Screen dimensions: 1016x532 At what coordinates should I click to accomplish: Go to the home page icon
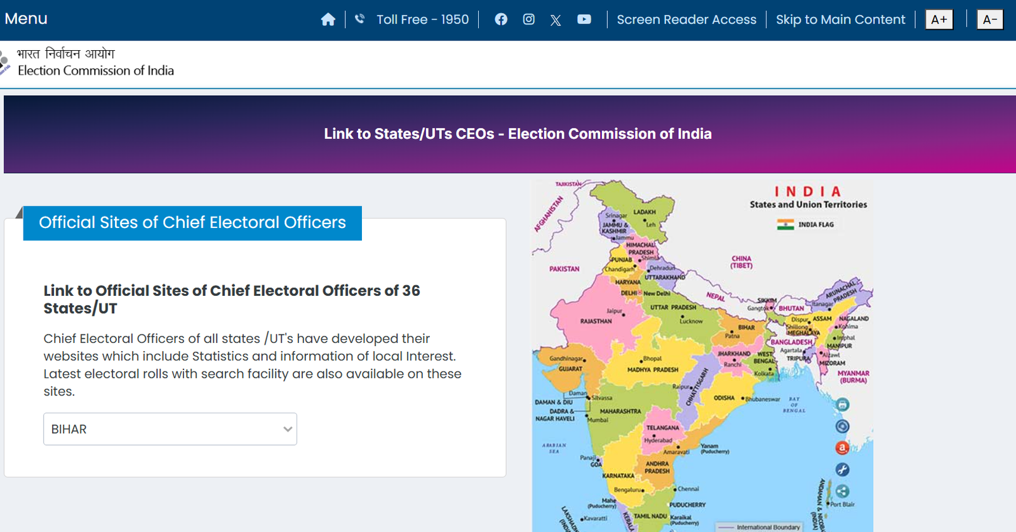pyautogui.click(x=328, y=20)
